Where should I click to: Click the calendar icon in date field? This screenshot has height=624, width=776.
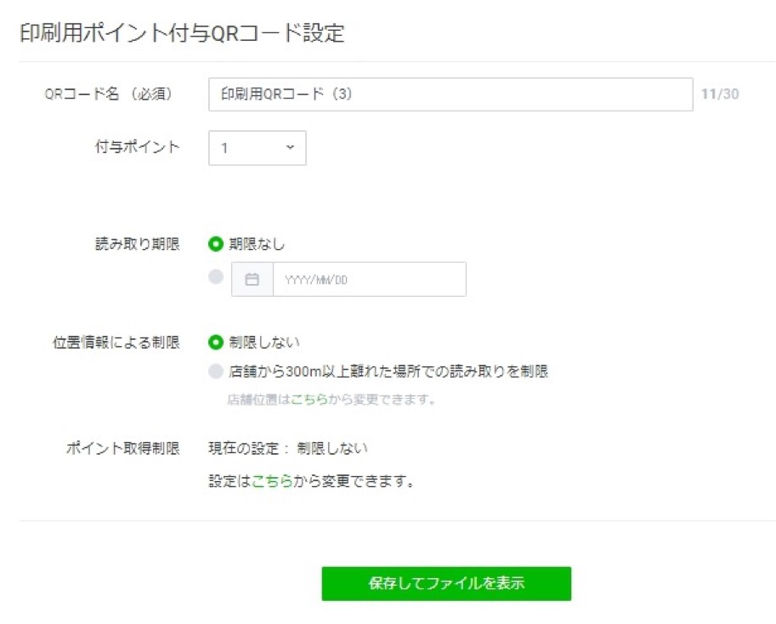coord(252,279)
